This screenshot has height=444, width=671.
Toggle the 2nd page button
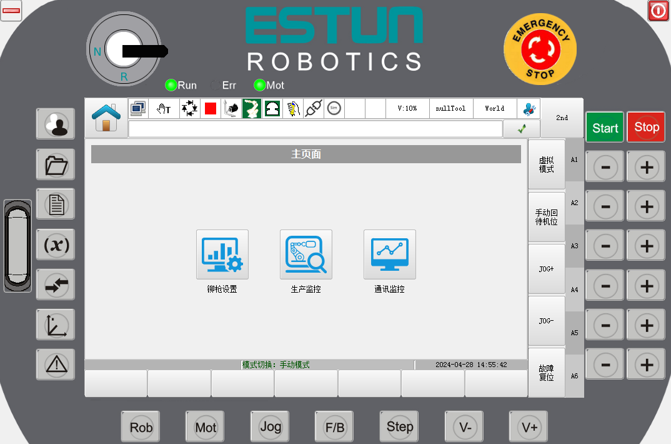point(562,118)
